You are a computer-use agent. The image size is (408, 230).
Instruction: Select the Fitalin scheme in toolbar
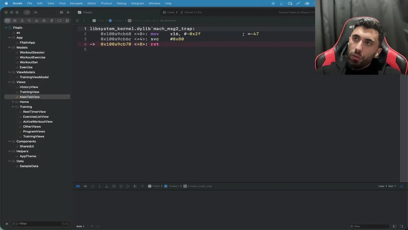click(169, 12)
